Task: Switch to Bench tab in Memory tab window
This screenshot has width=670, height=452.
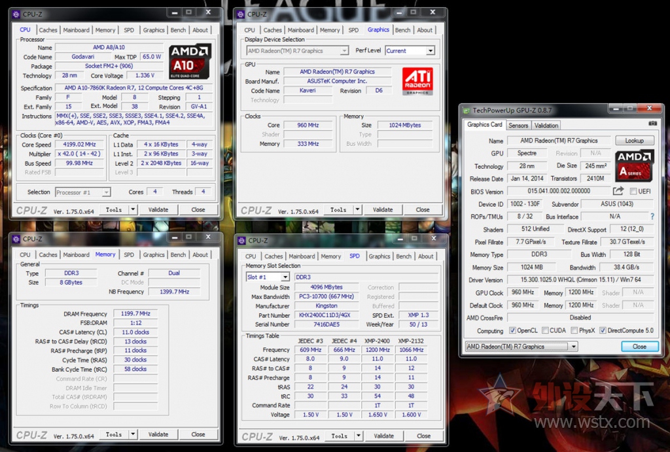Action: click(178, 254)
